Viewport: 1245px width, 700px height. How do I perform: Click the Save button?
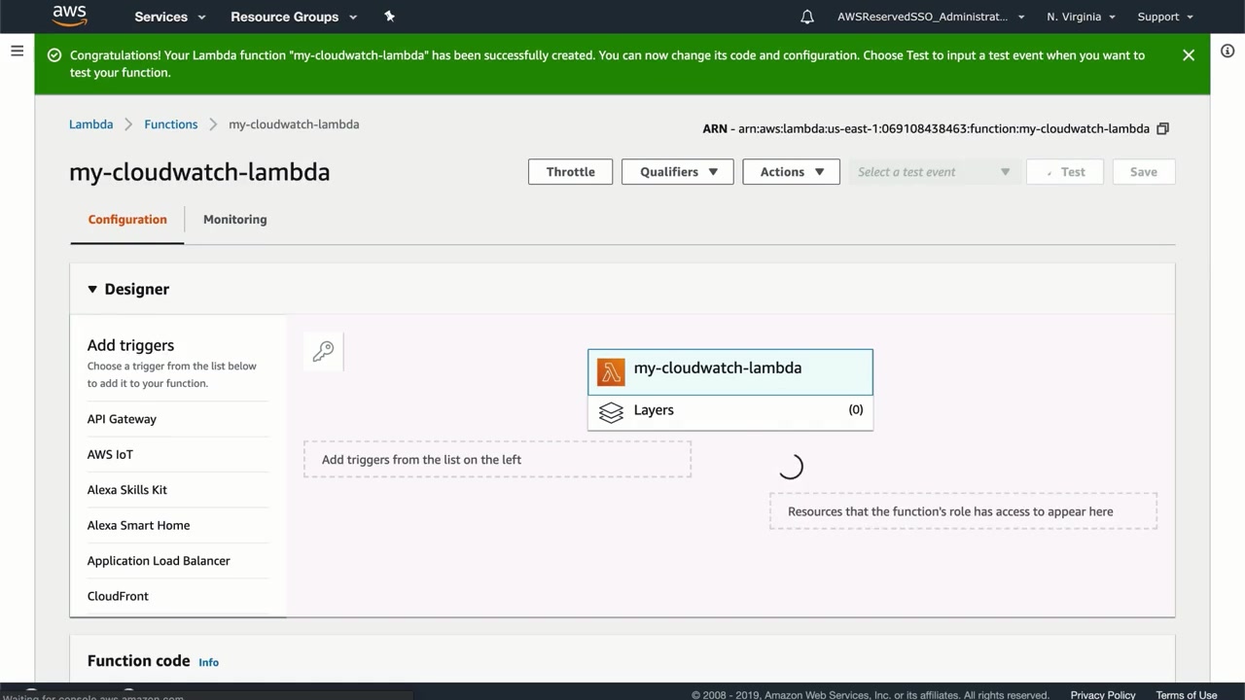click(x=1144, y=172)
